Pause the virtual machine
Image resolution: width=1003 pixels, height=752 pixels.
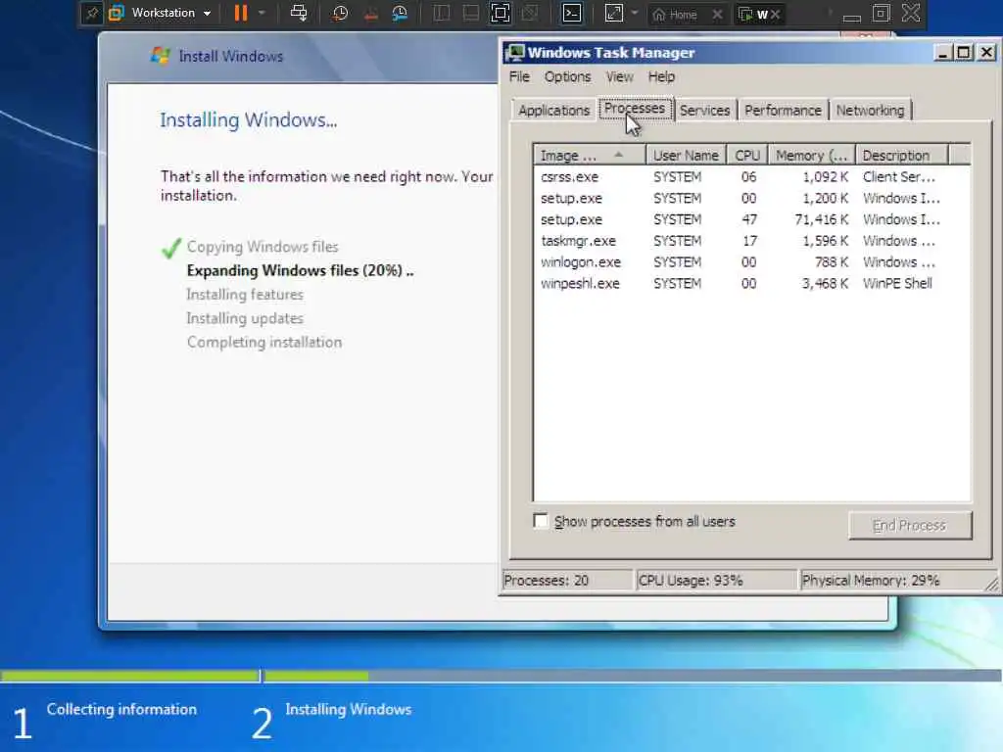coord(241,13)
